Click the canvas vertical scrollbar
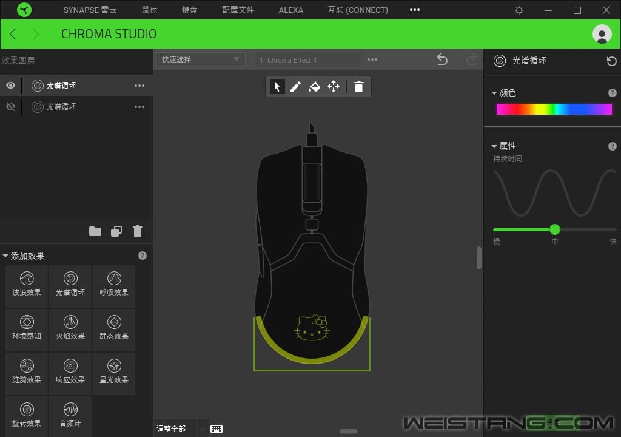Viewport: 621px width, 437px height. click(x=479, y=258)
